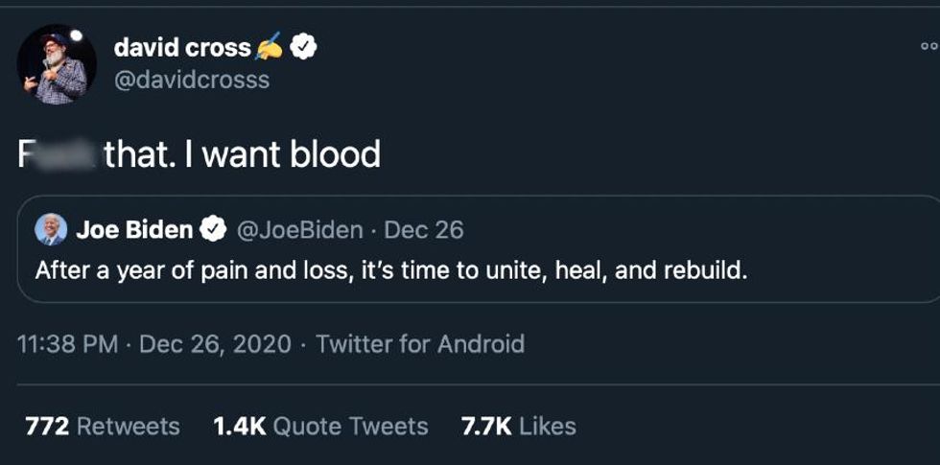Click the david cross display name

pos(182,46)
